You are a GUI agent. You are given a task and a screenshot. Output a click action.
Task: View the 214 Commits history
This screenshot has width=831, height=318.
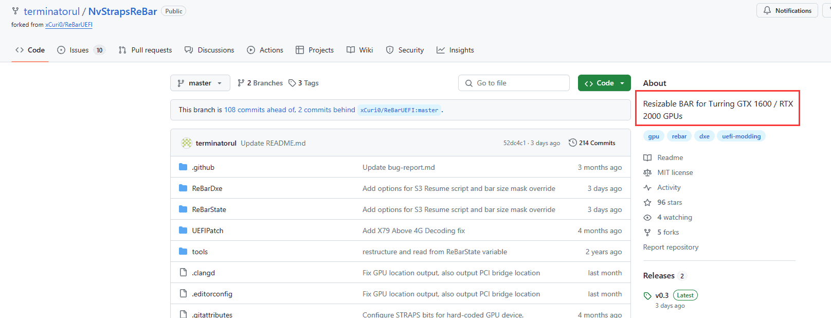point(592,143)
